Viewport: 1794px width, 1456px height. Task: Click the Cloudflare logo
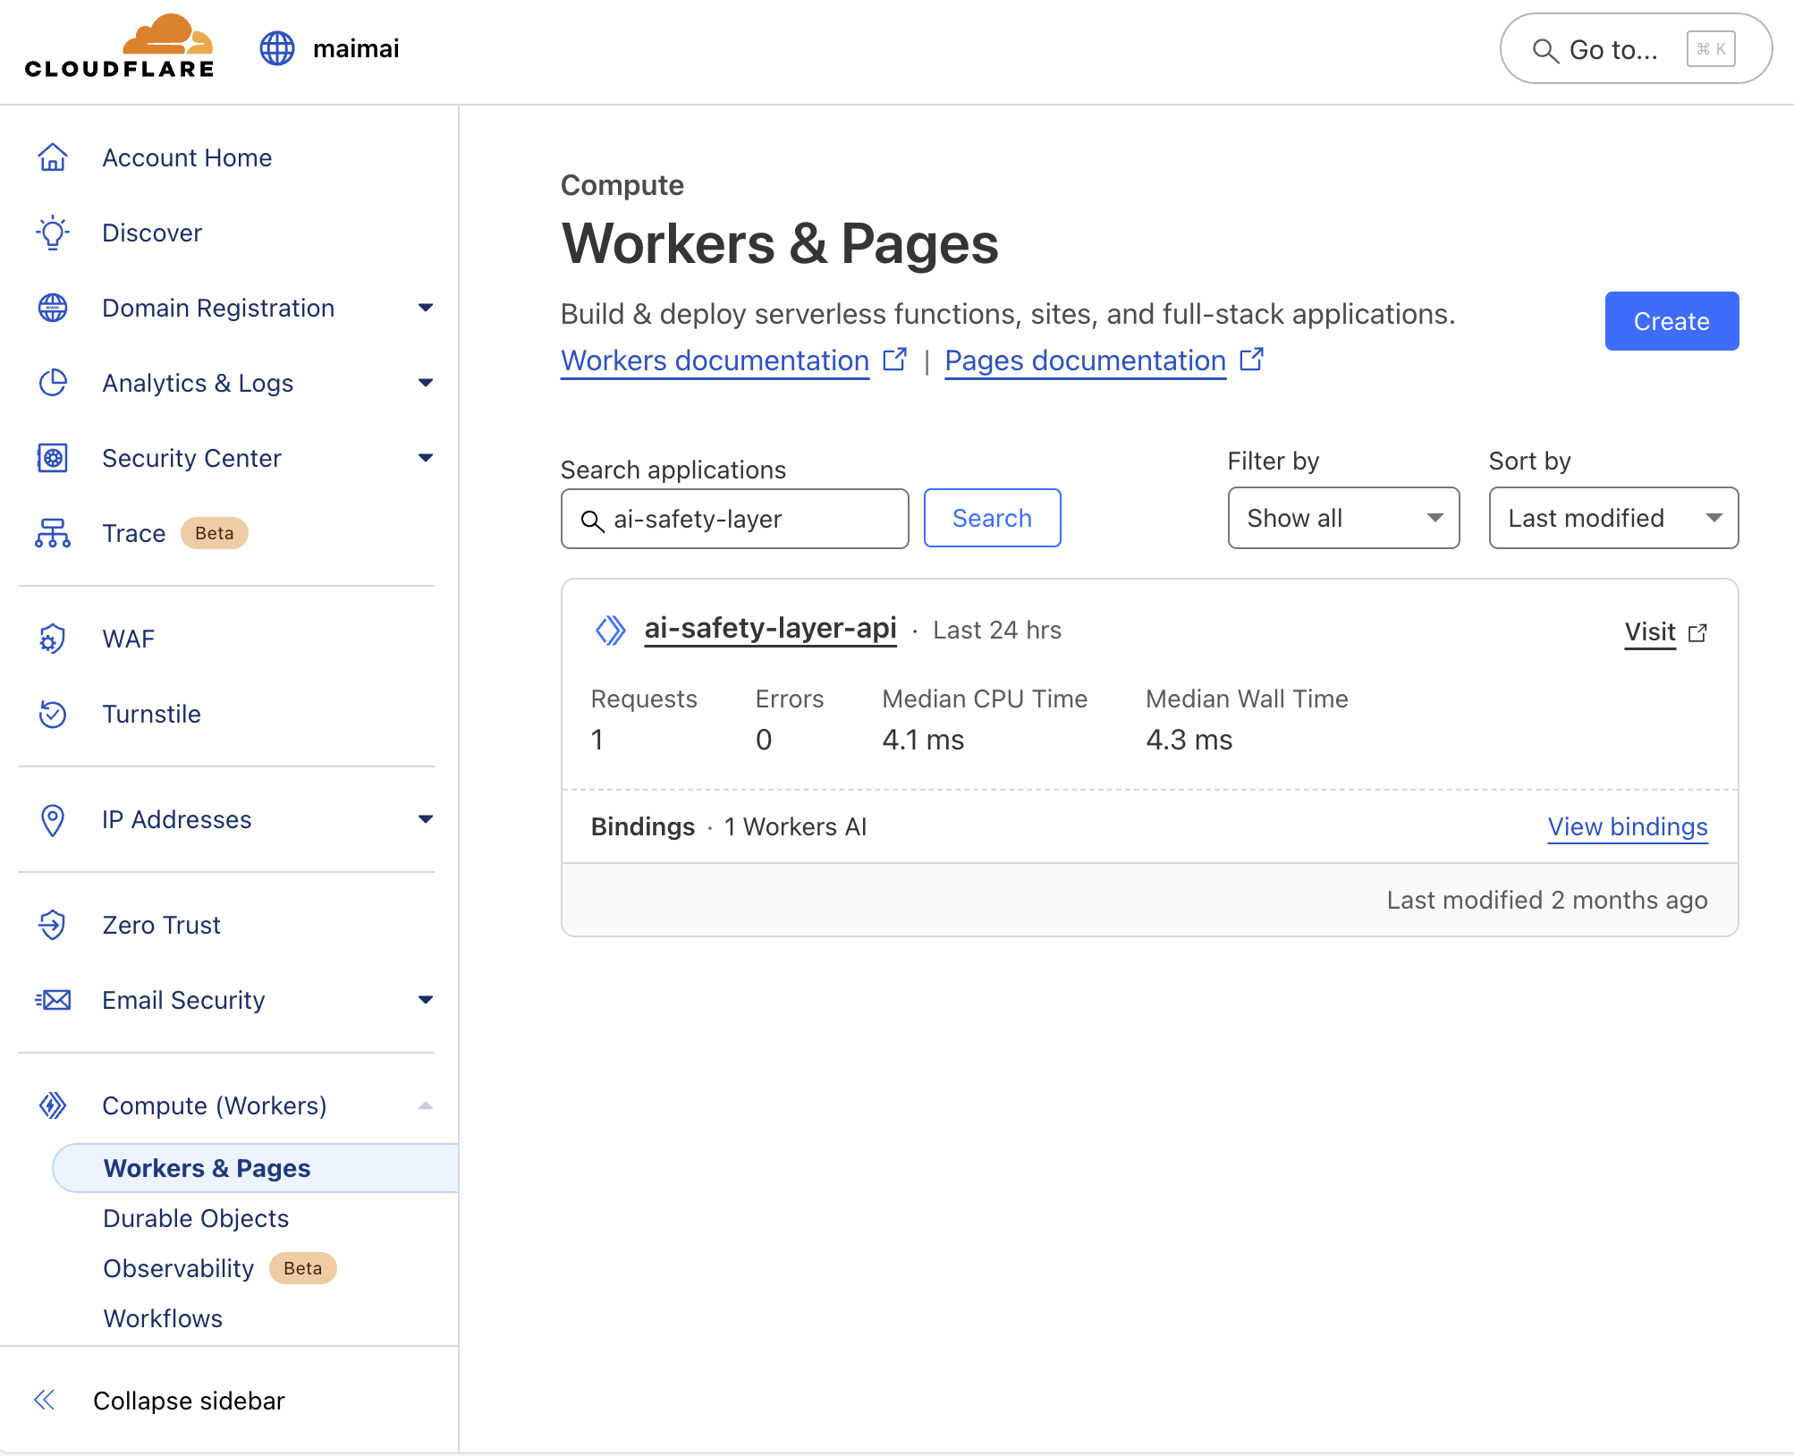(x=120, y=47)
